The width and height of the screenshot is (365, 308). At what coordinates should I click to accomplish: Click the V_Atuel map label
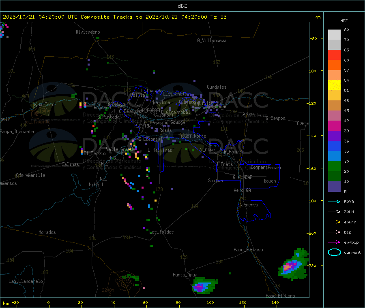pyautogui.click(x=208, y=150)
